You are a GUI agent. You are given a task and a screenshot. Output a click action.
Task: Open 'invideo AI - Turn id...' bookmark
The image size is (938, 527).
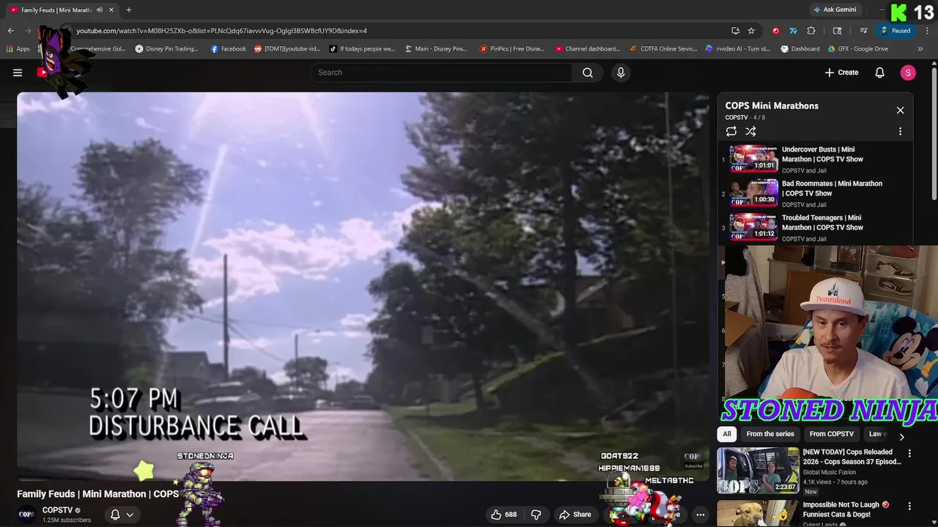pos(738,49)
